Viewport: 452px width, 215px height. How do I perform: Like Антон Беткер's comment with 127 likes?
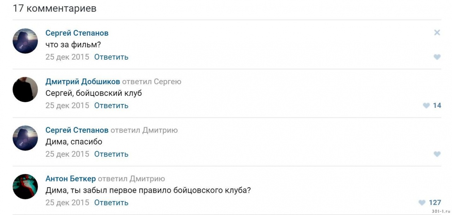click(x=422, y=203)
